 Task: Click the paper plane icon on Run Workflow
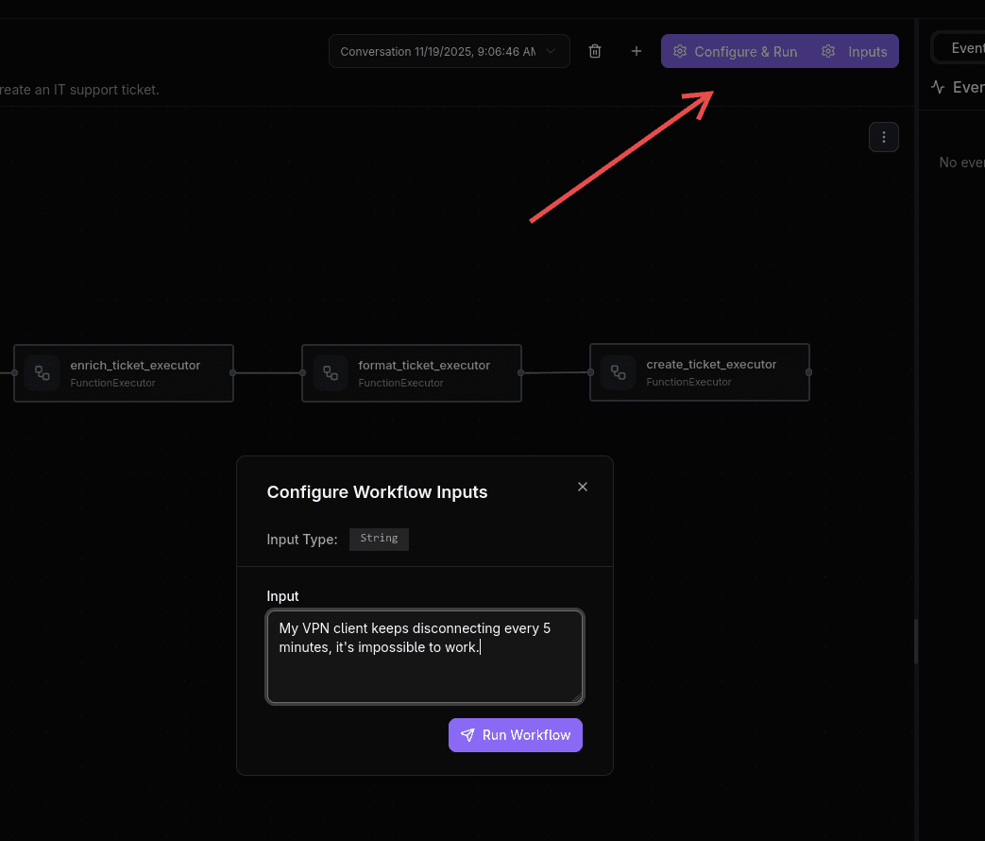467,734
